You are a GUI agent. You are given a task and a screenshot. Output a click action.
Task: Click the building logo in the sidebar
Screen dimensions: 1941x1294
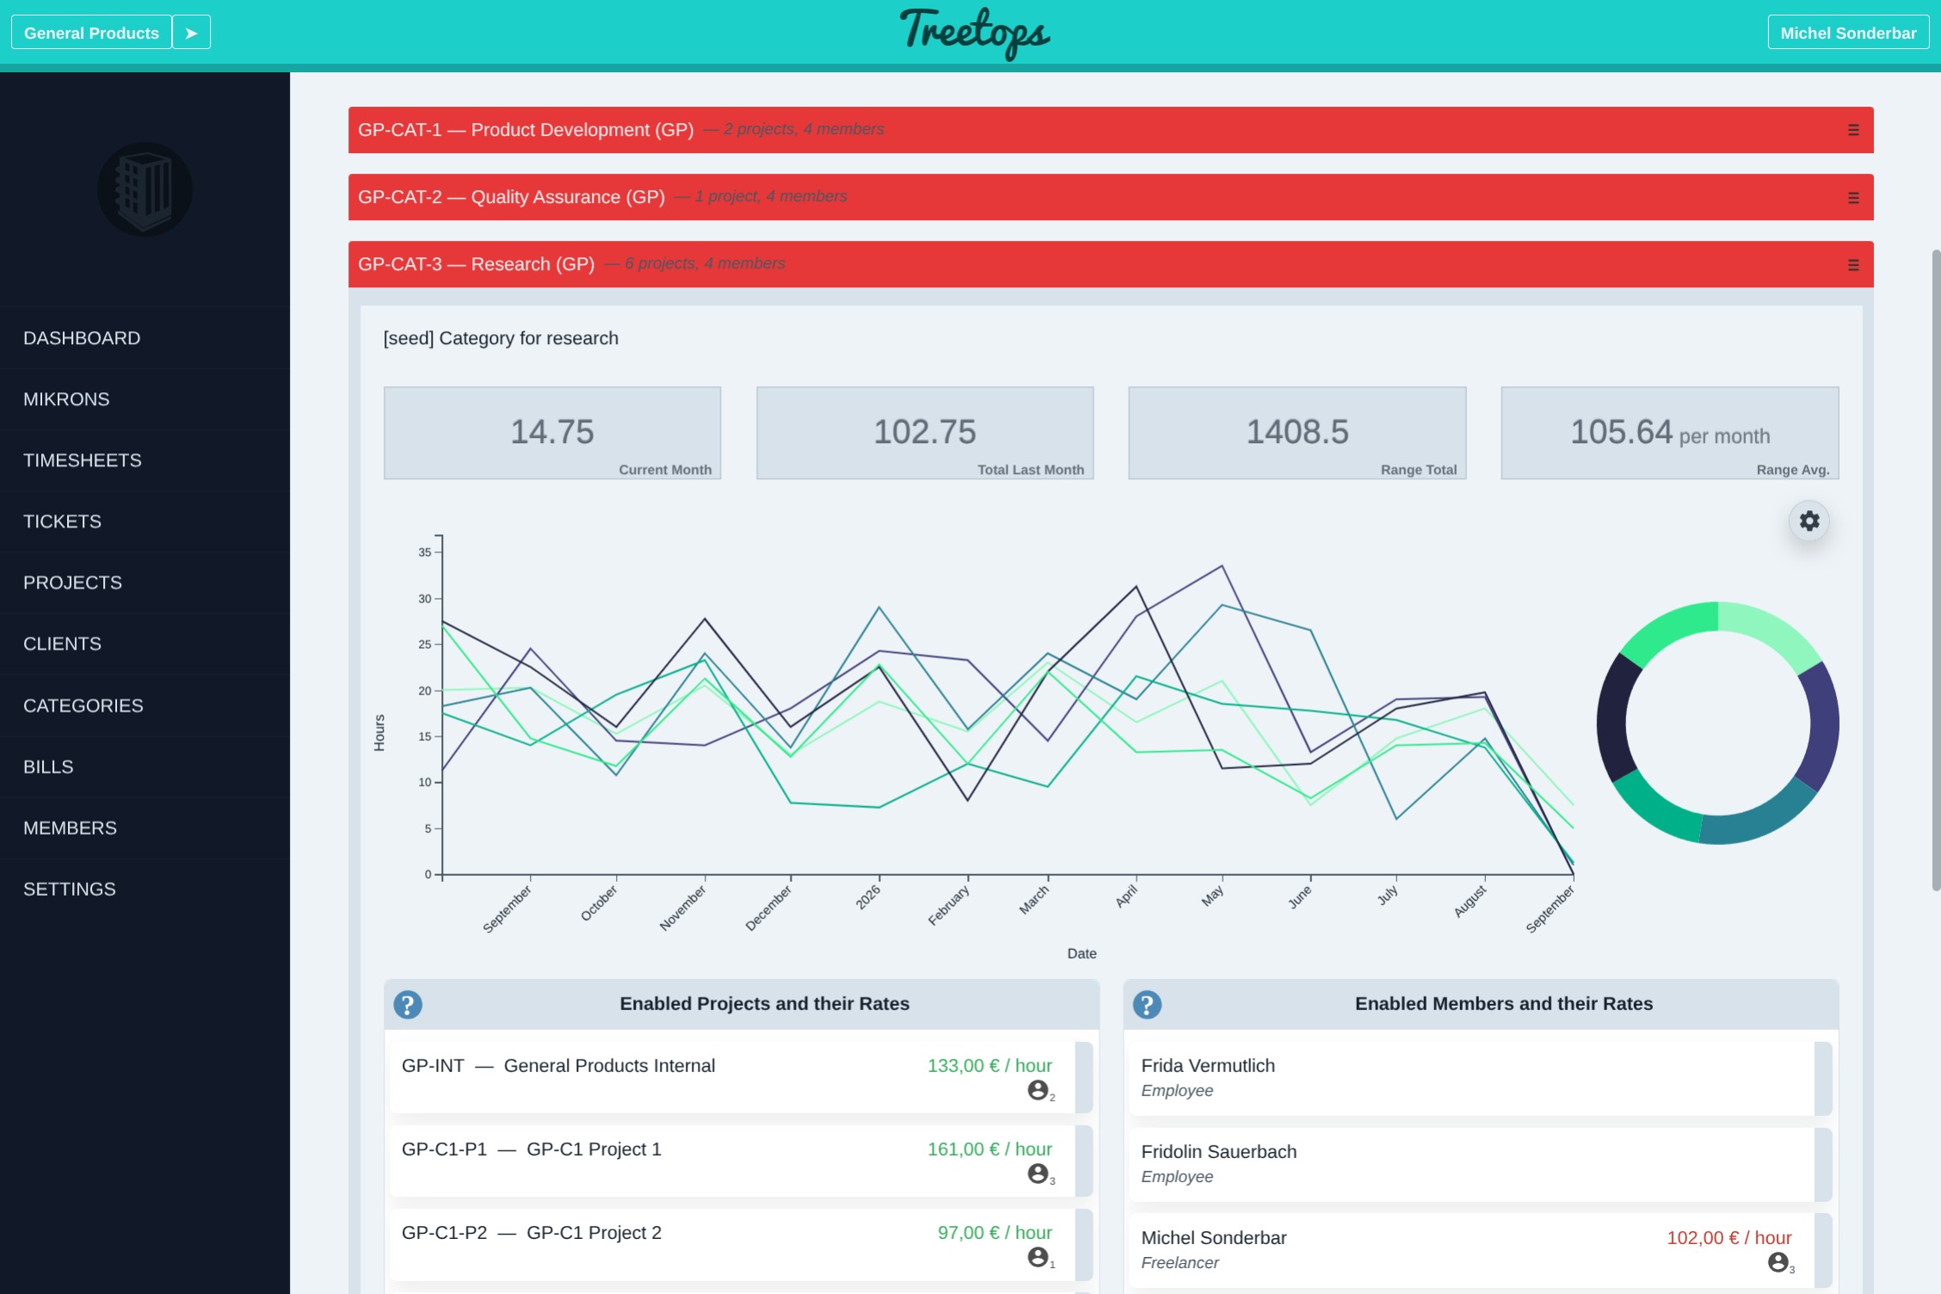(x=145, y=189)
